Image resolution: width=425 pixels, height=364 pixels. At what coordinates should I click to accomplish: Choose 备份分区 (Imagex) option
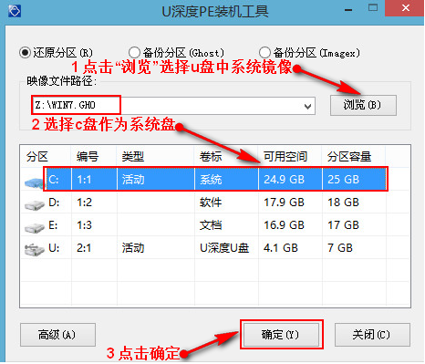(264, 53)
